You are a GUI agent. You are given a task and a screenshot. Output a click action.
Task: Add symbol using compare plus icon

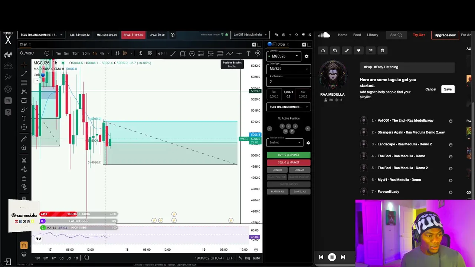[x=47, y=53]
